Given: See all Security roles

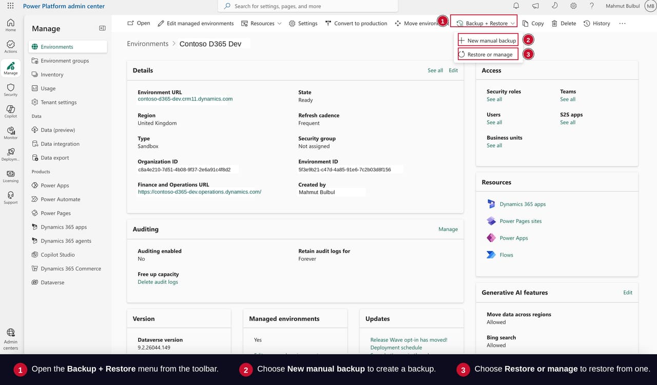Looking at the screenshot, I should pyautogui.click(x=494, y=100).
